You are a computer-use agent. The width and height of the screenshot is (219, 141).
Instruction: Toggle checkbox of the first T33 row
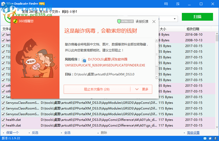[3, 46]
